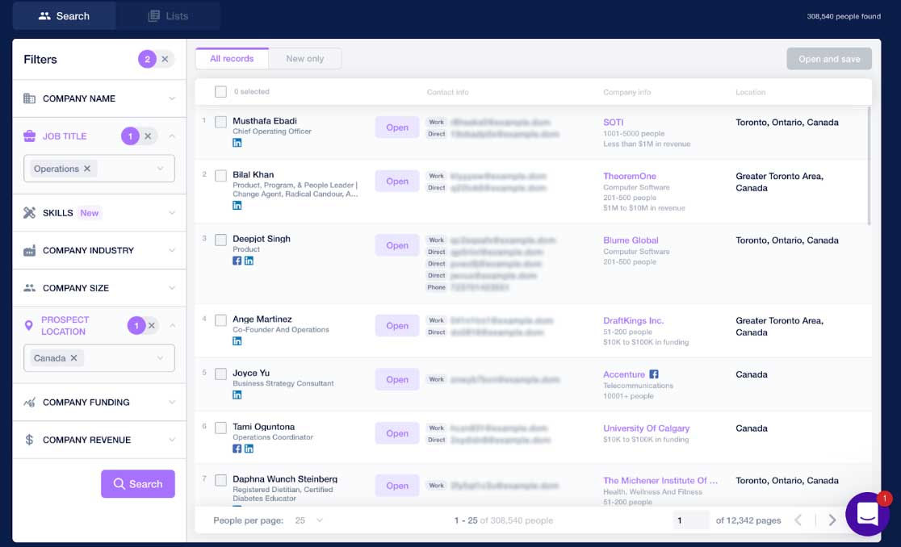Open the People per page dropdown

pyautogui.click(x=308, y=520)
